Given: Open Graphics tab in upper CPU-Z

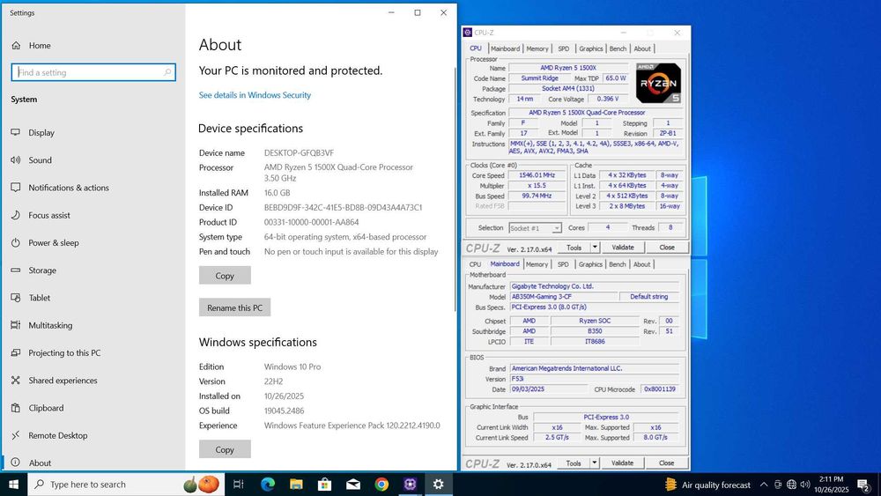Looking at the screenshot, I should (x=591, y=48).
